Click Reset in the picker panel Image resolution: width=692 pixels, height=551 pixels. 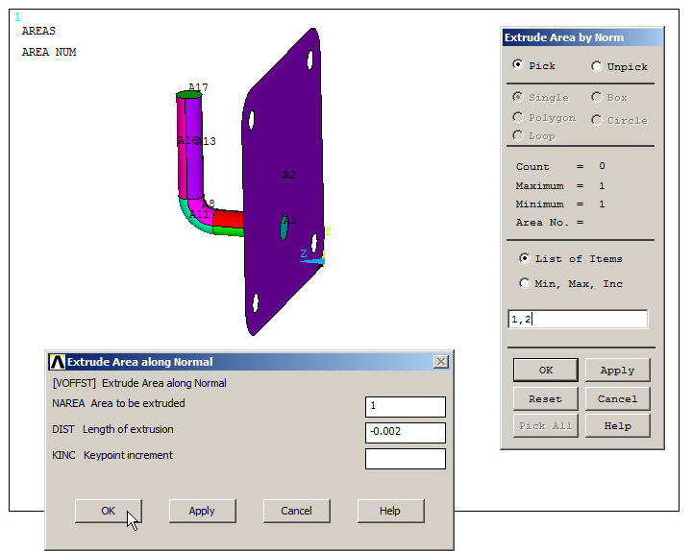[x=545, y=398]
